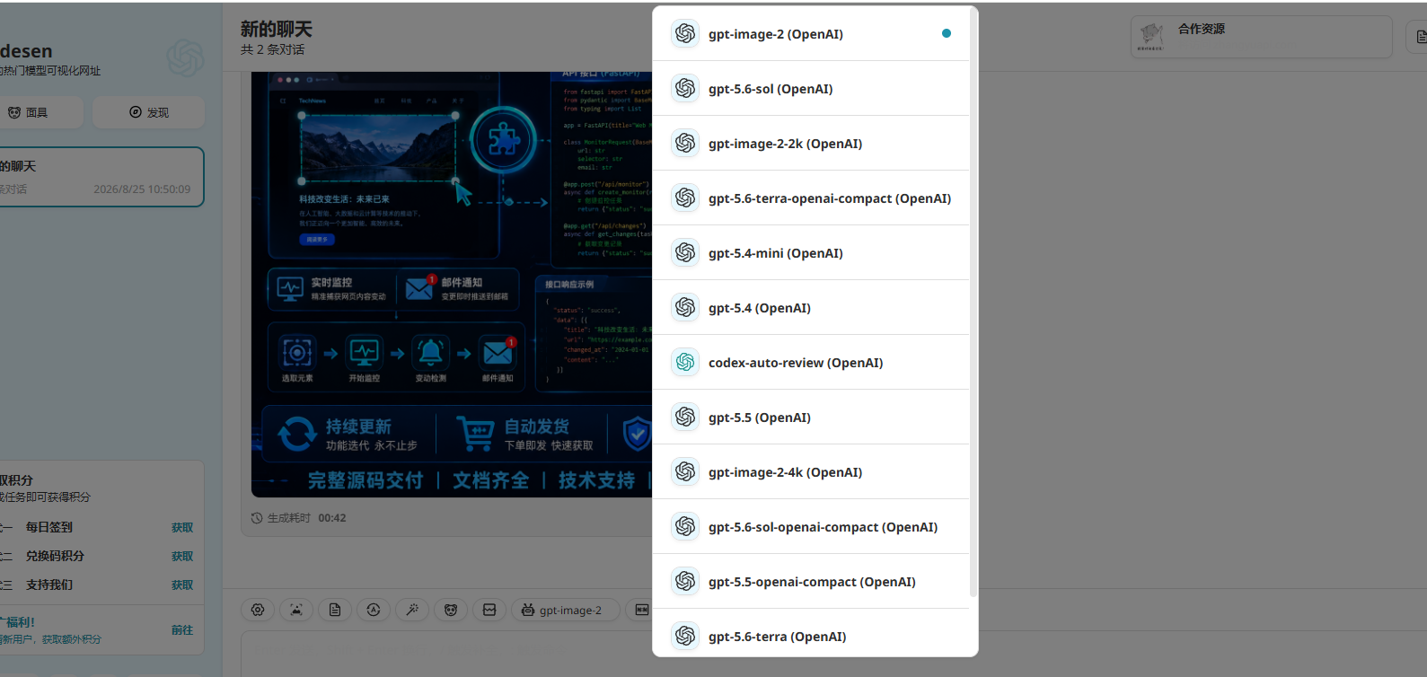The height and width of the screenshot is (677, 1427).
Task: Click the selected-model dot on gpt-image-2 row
Action: coord(946,33)
